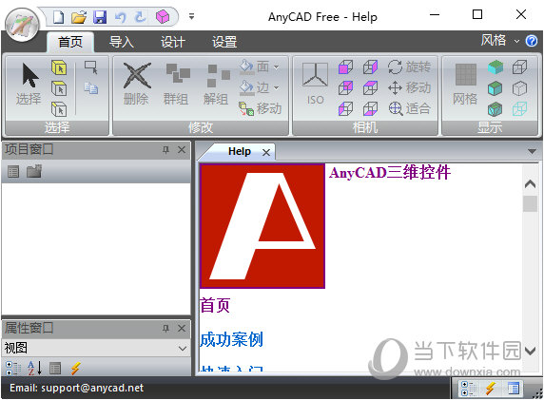Click the Help page scrollbar up arrow
The height and width of the screenshot is (400, 544).
pos(530,184)
